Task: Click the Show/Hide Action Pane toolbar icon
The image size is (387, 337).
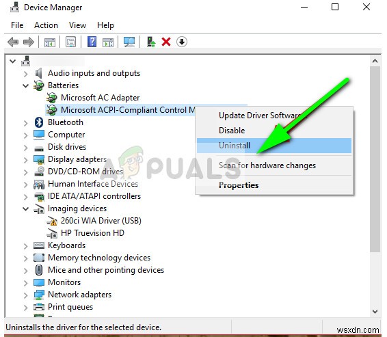Action: [x=108, y=42]
